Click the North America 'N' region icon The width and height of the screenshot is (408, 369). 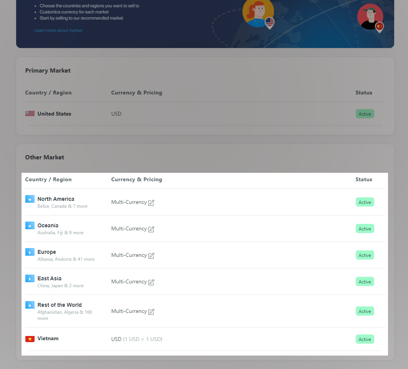(30, 199)
